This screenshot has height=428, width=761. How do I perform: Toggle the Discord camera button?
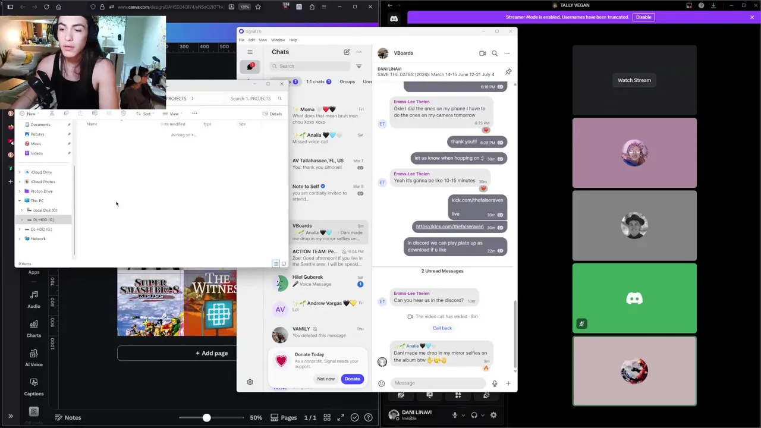coord(401,395)
